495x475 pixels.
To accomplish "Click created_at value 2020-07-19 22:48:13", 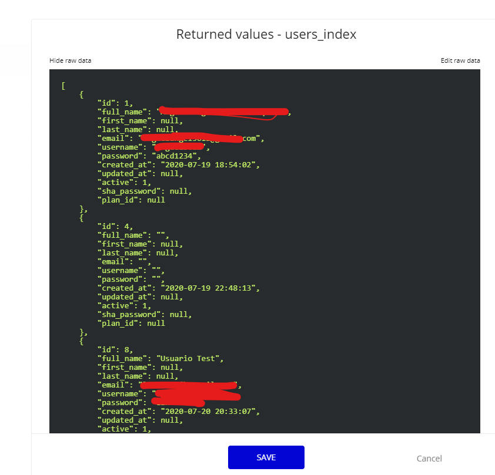I will coord(208,288).
